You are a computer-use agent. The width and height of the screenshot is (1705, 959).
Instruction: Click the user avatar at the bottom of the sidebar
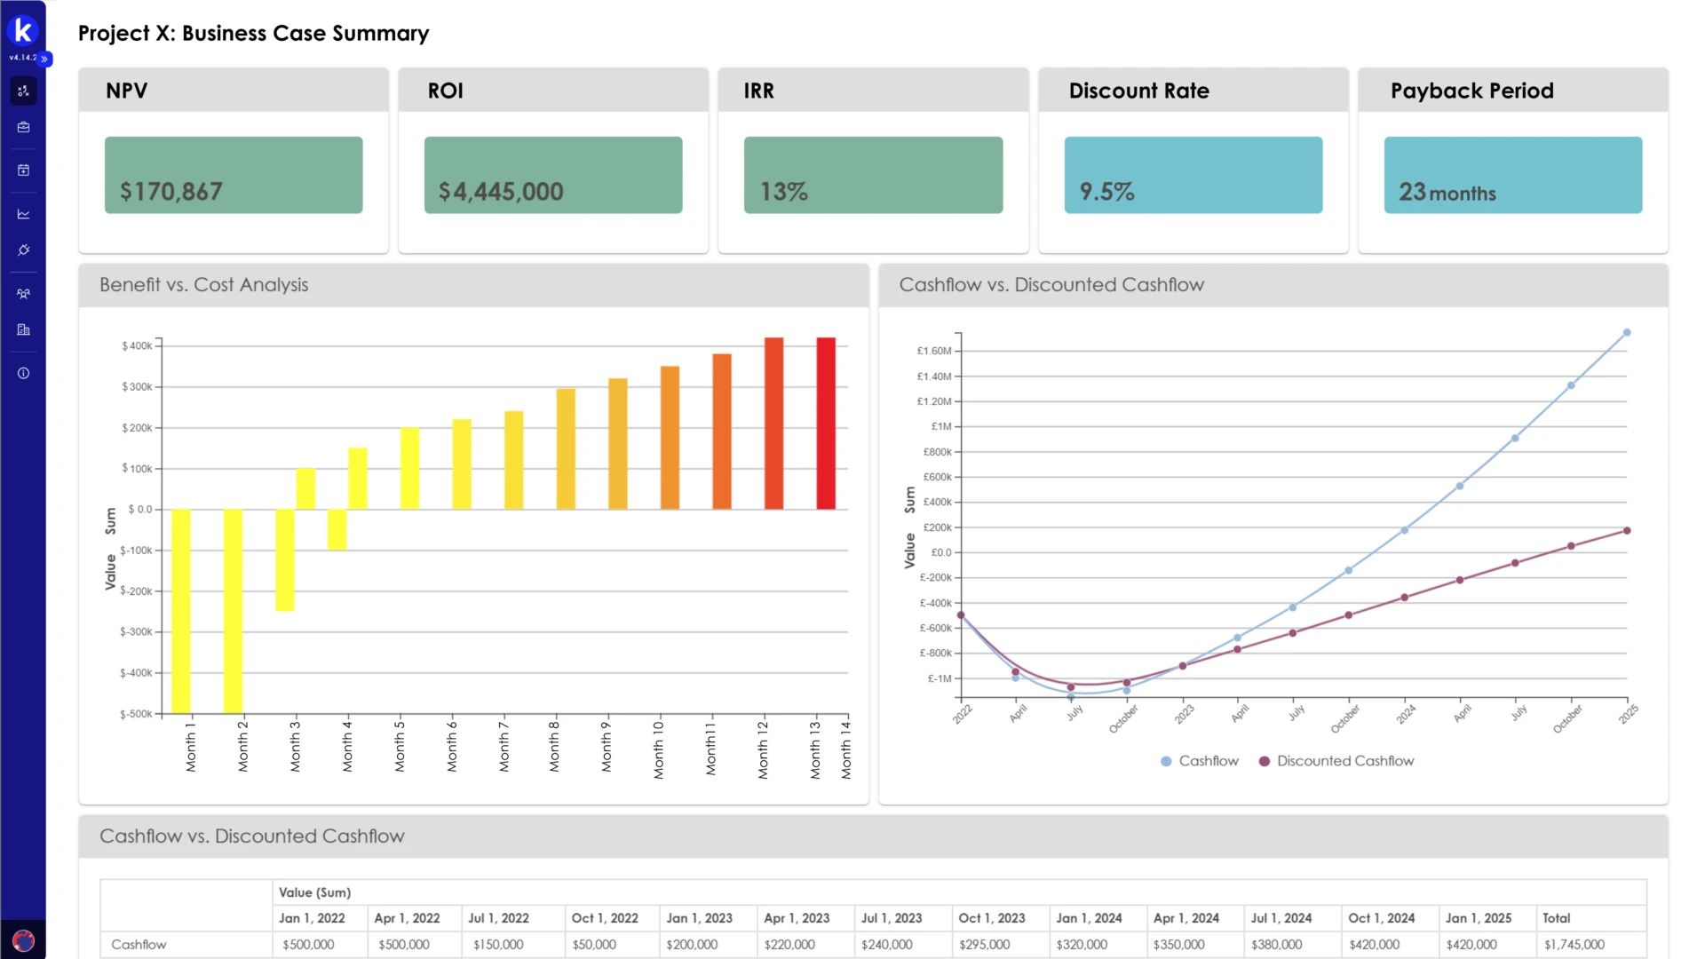(x=23, y=940)
